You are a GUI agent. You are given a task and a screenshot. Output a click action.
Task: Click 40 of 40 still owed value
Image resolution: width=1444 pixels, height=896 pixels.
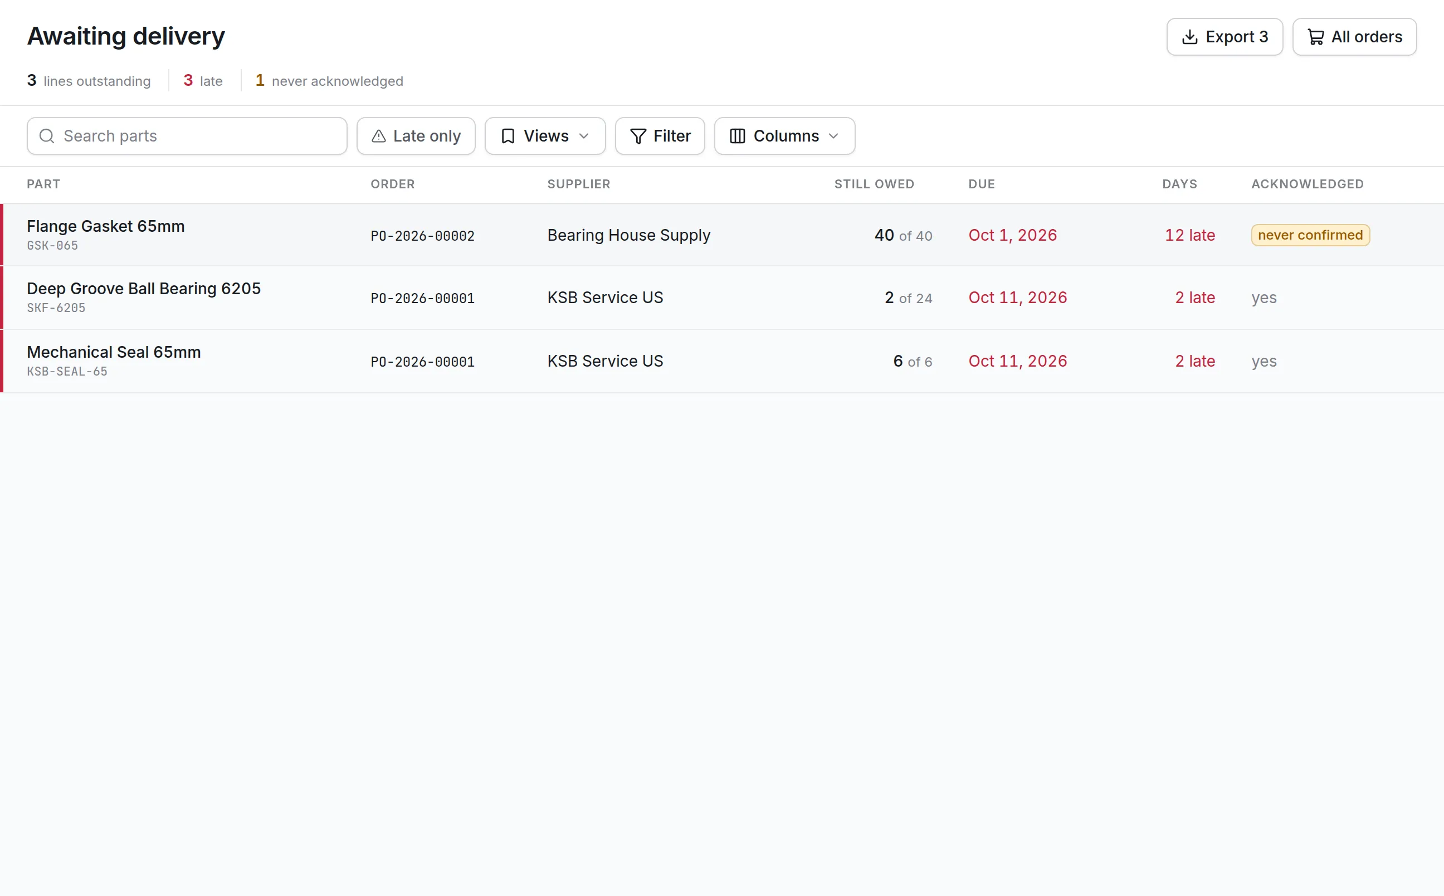click(x=903, y=235)
